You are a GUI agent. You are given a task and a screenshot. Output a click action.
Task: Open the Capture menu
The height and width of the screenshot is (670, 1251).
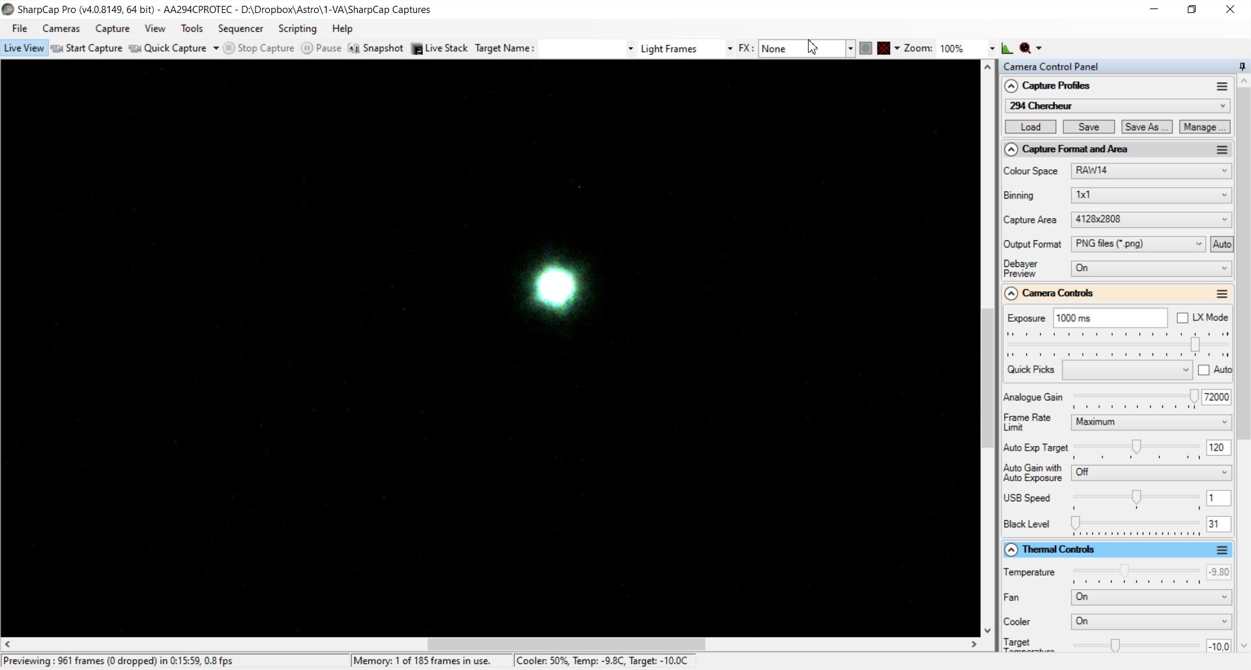(112, 29)
